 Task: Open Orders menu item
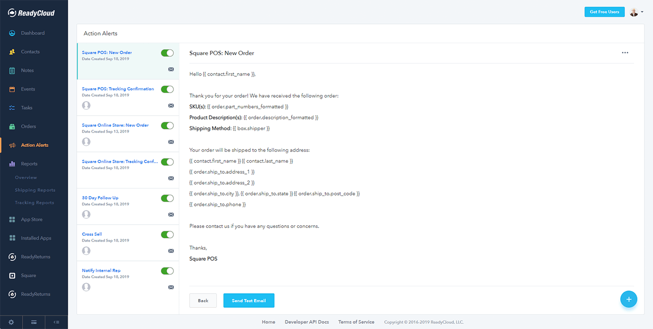click(x=29, y=126)
